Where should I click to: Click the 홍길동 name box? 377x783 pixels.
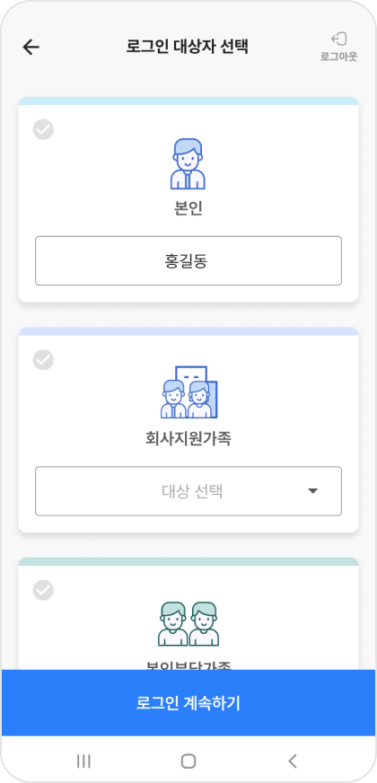(188, 260)
